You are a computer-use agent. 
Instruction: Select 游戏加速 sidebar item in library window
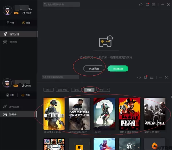(x=18, y=106)
